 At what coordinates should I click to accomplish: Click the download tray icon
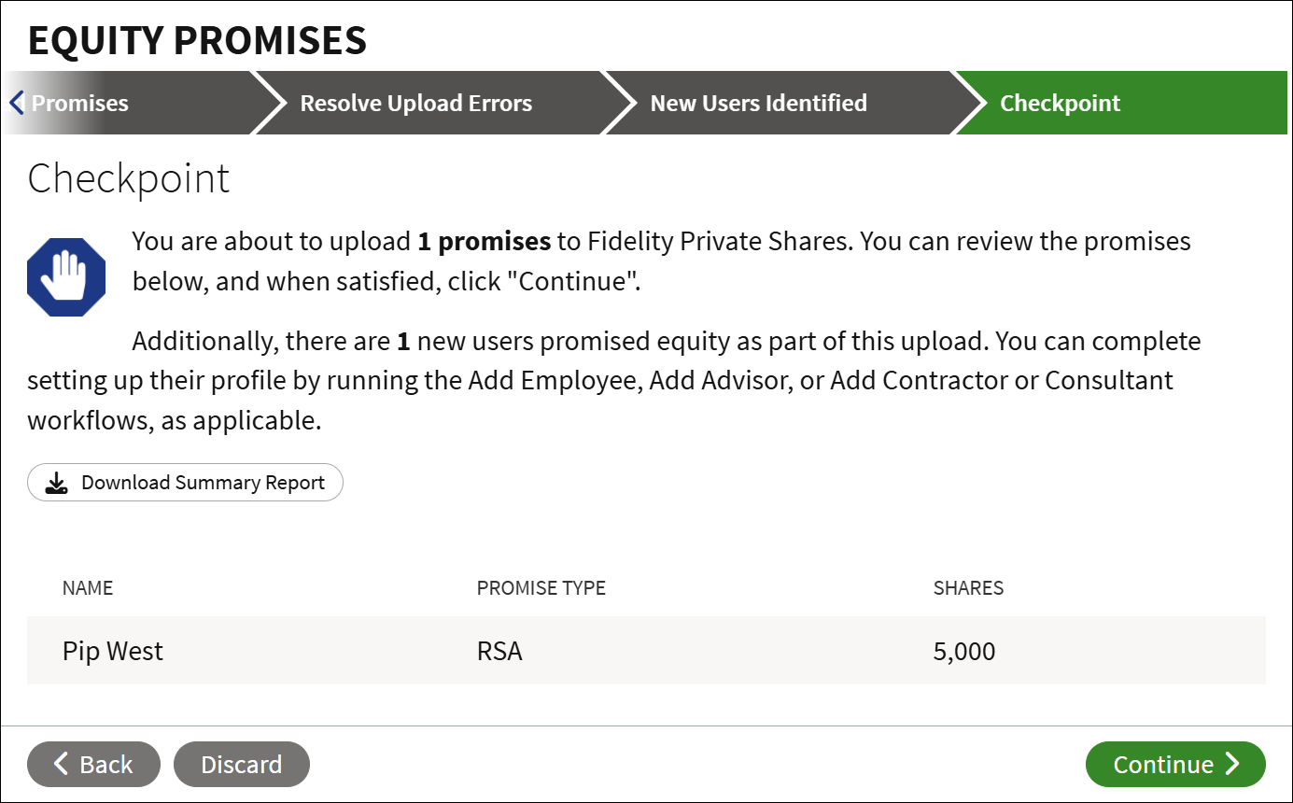pos(57,483)
